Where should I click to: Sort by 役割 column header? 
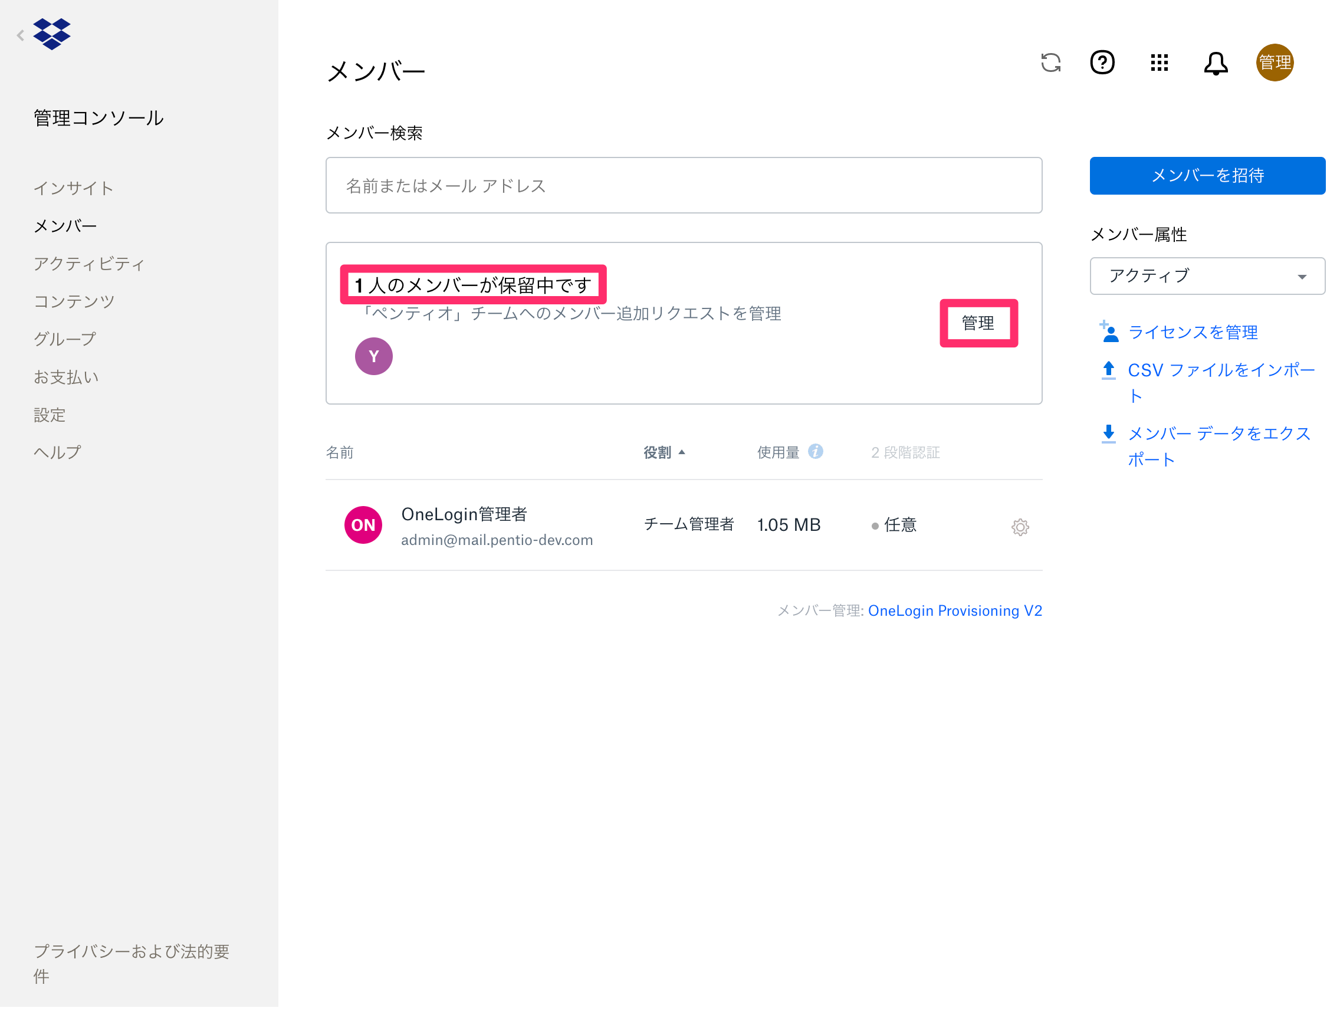664,452
